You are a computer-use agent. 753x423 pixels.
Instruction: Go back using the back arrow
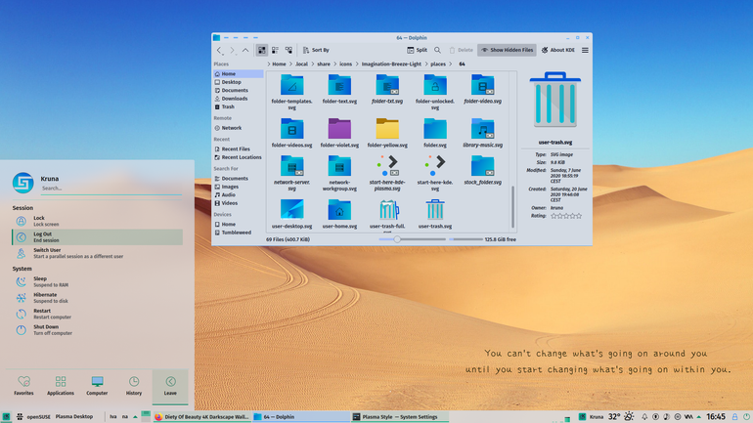coord(219,50)
